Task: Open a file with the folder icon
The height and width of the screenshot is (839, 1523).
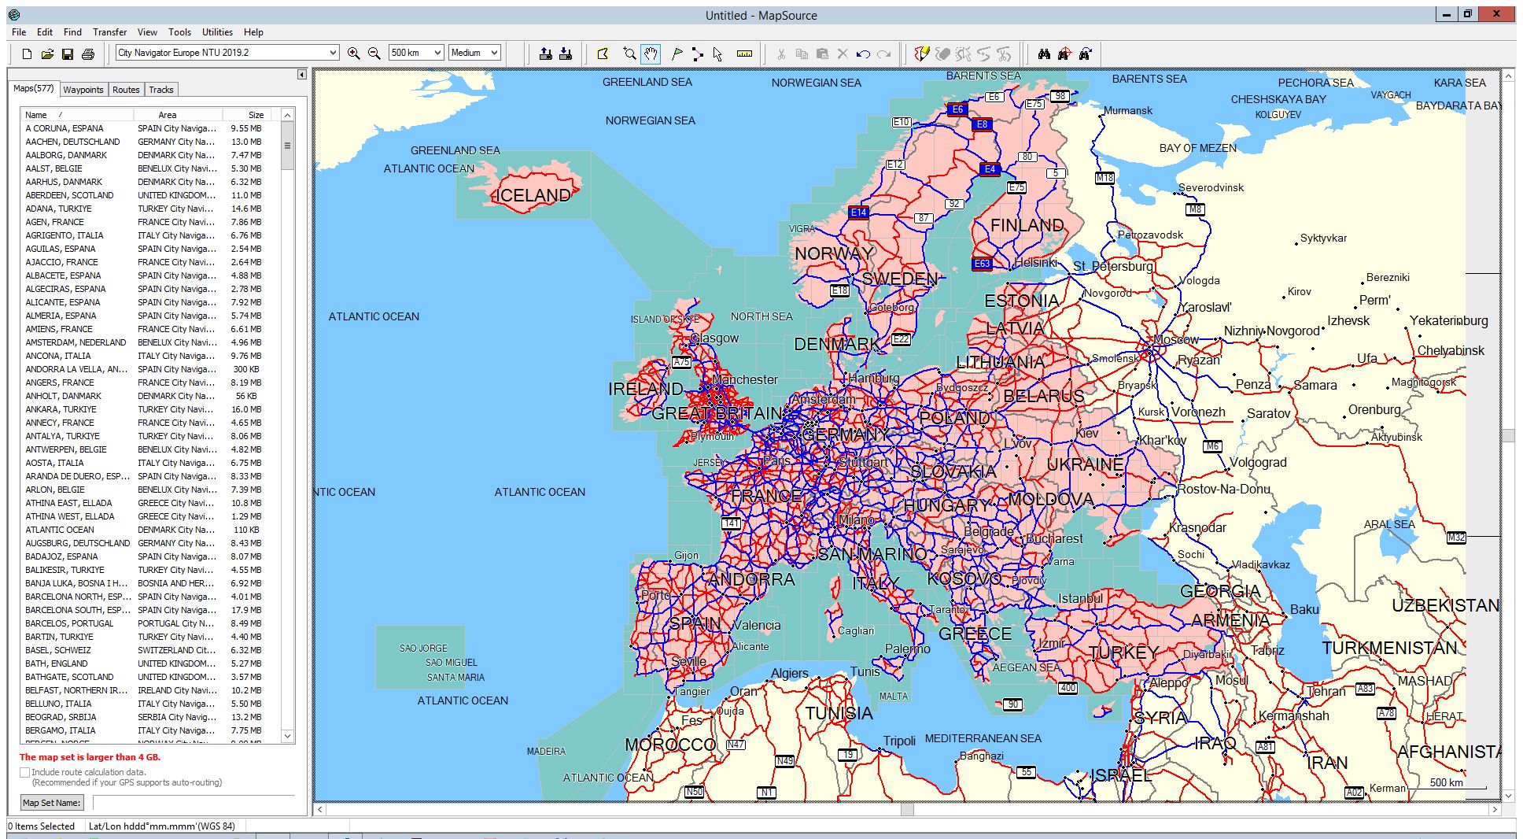Action: point(47,54)
